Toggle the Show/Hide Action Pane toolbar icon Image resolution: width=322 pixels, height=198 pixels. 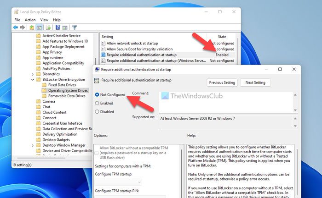(65, 27)
